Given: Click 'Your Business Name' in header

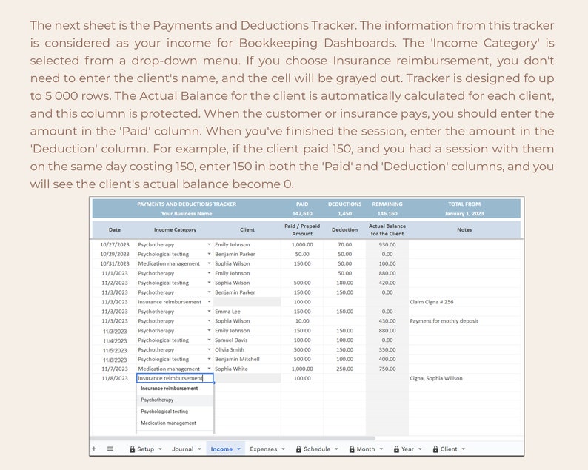Looking at the screenshot, I should [x=187, y=214].
